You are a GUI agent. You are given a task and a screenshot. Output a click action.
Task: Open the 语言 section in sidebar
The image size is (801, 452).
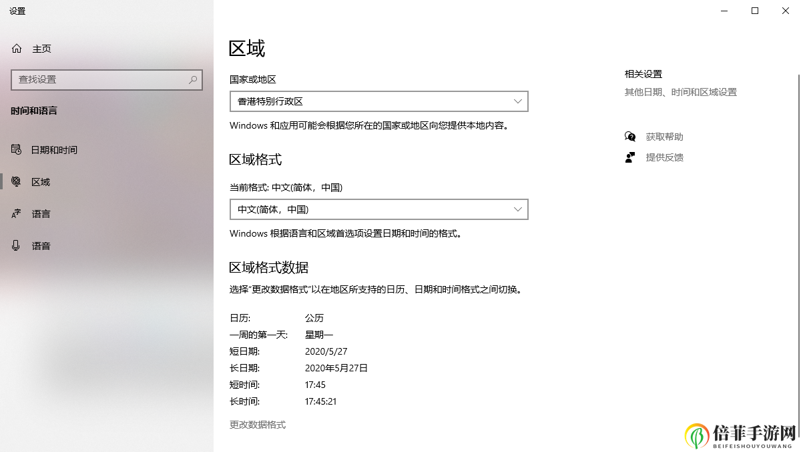tap(42, 213)
